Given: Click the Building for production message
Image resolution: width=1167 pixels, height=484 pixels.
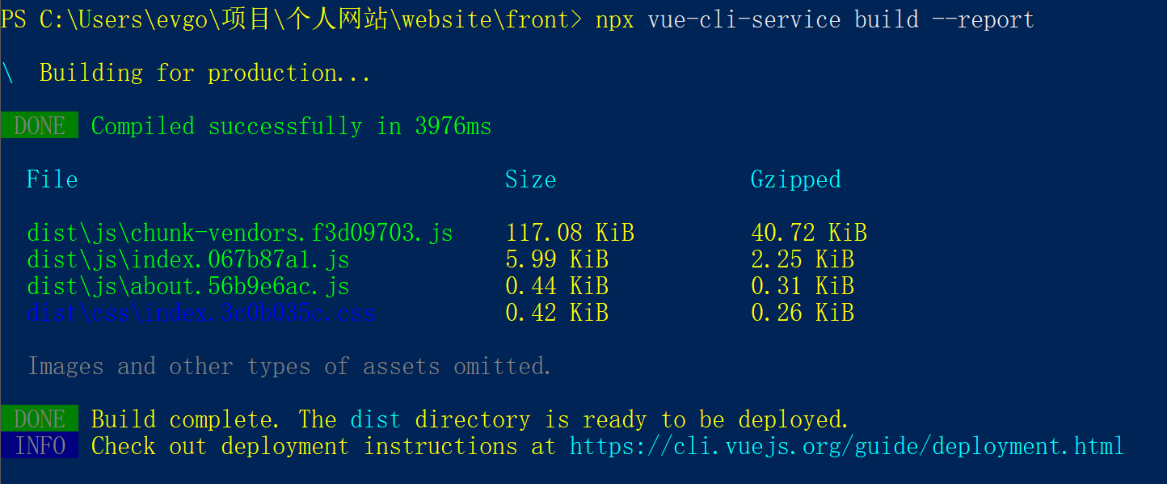Looking at the screenshot, I should pos(205,73).
